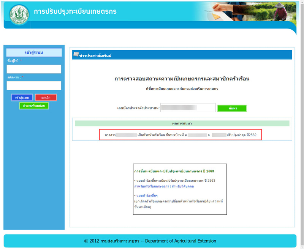Click the vertical page scrollbar
The height and width of the screenshot is (249, 304).
click(x=302, y=124)
